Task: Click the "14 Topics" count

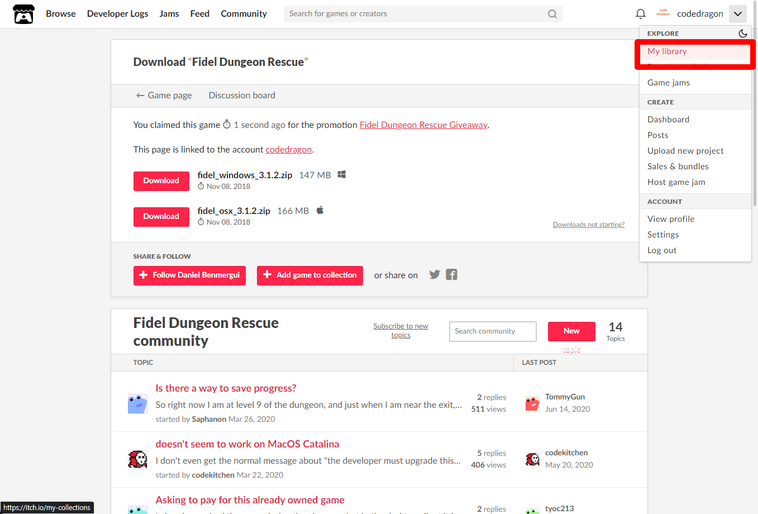Action: pos(616,331)
